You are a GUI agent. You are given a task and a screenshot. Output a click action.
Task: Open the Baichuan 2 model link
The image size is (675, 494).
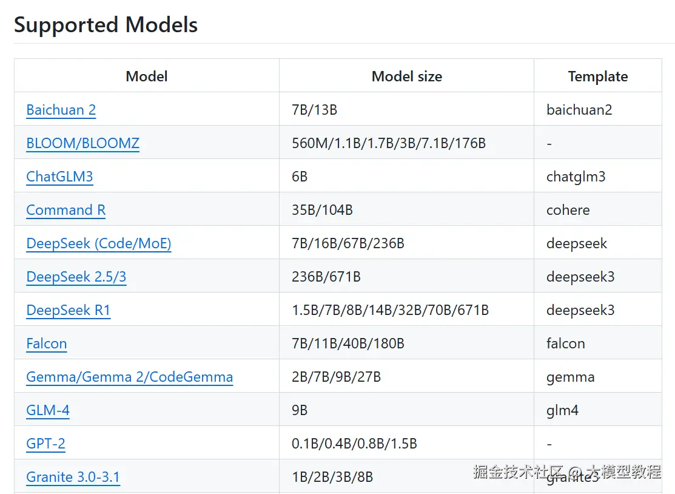point(61,110)
